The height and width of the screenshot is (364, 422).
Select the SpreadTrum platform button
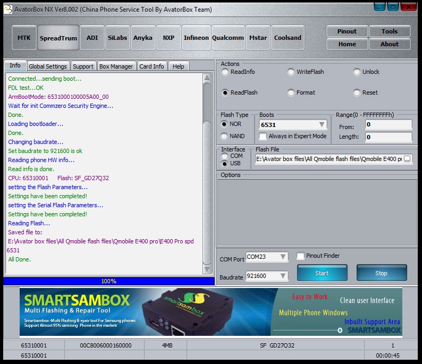coord(58,38)
